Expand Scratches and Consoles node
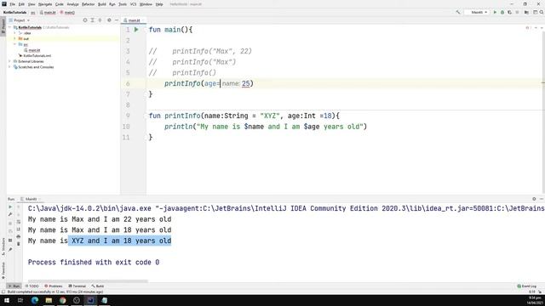 click(10, 67)
